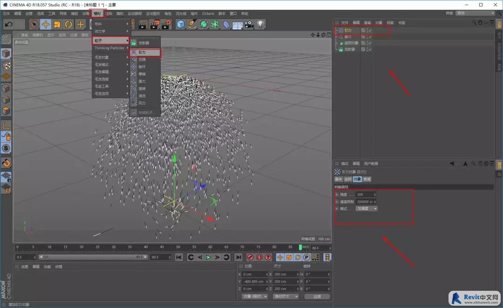
Task: Expand 布料 submenu in 模拟 menu
Action: click(x=111, y=24)
